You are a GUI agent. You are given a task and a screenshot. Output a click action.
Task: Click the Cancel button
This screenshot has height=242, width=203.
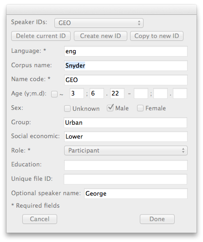(x=39, y=219)
